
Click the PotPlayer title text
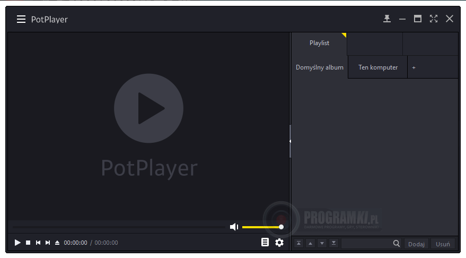click(49, 20)
